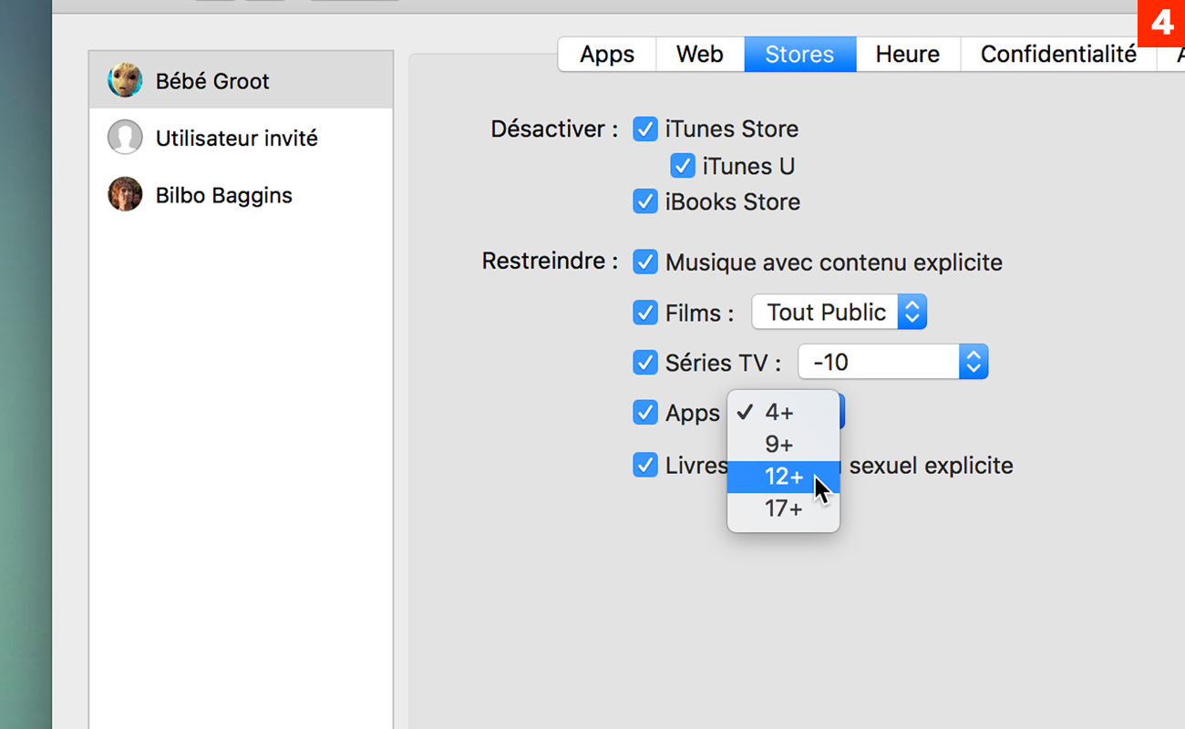1185x729 pixels.
Task: Toggle the iTunes U checkbox
Action: (683, 166)
